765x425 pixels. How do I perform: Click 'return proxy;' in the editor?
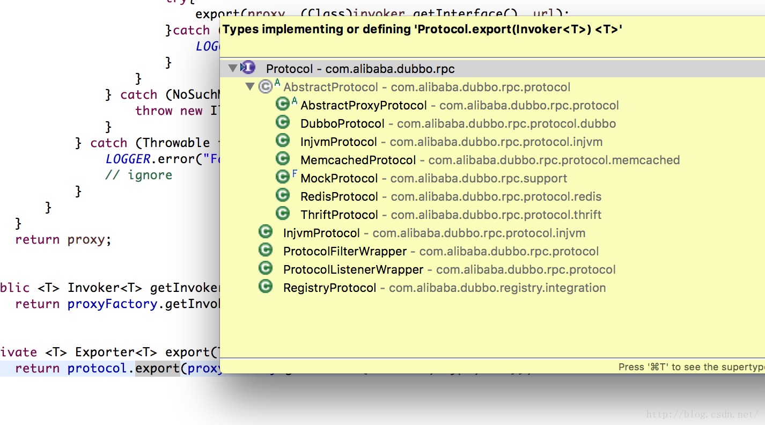[63, 239]
